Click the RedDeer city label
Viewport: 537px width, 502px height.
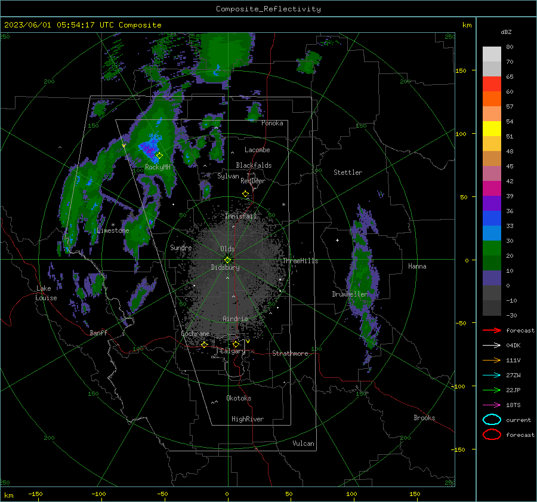(x=253, y=181)
